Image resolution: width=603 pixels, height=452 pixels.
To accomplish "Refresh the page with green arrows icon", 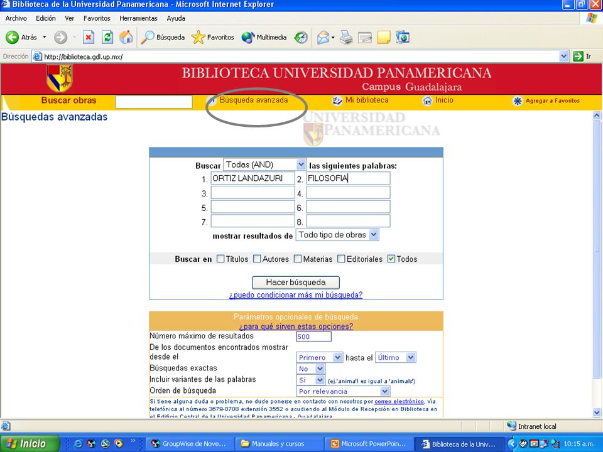I will [107, 37].
